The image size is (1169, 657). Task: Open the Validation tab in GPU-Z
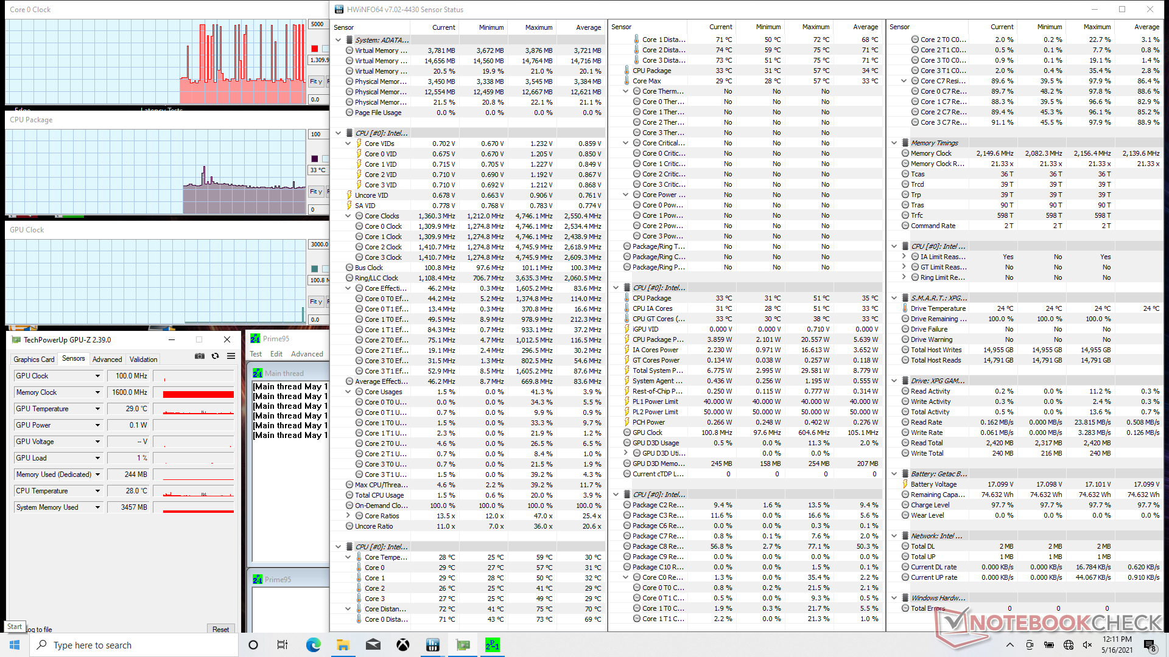(144, 360)
